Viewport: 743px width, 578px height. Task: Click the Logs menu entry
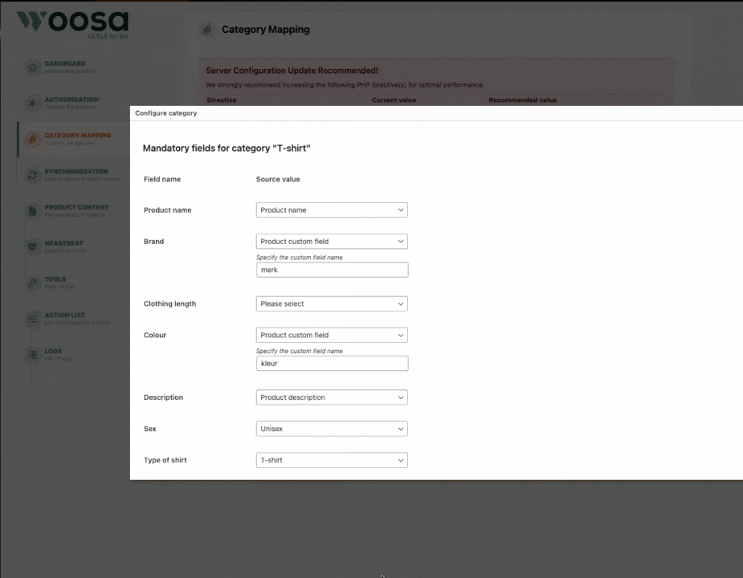[53, 351]
